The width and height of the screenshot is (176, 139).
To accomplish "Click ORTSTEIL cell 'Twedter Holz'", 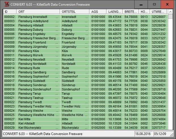I will pyautogui.click(x=75, y=107).
